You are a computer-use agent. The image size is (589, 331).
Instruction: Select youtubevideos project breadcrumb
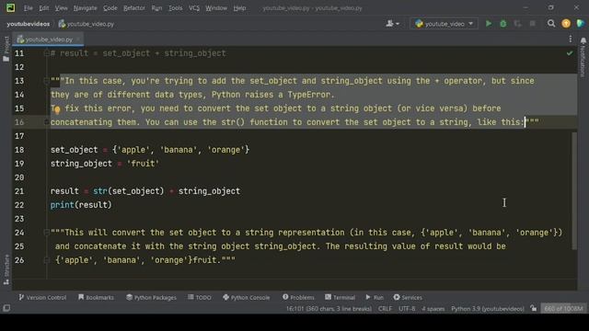[29, 24]
